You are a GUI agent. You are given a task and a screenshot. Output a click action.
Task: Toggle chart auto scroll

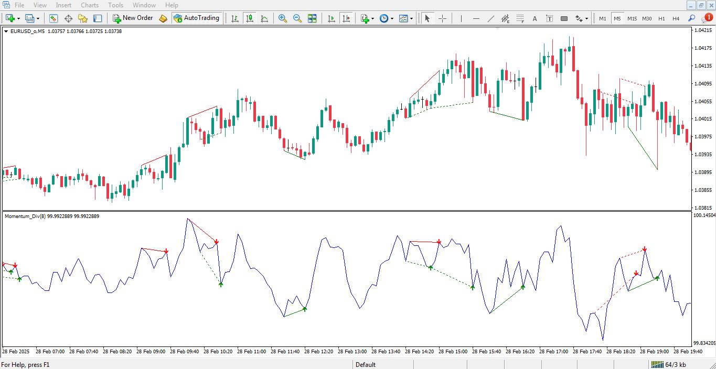pyautogui.click(x=332, y=18)
